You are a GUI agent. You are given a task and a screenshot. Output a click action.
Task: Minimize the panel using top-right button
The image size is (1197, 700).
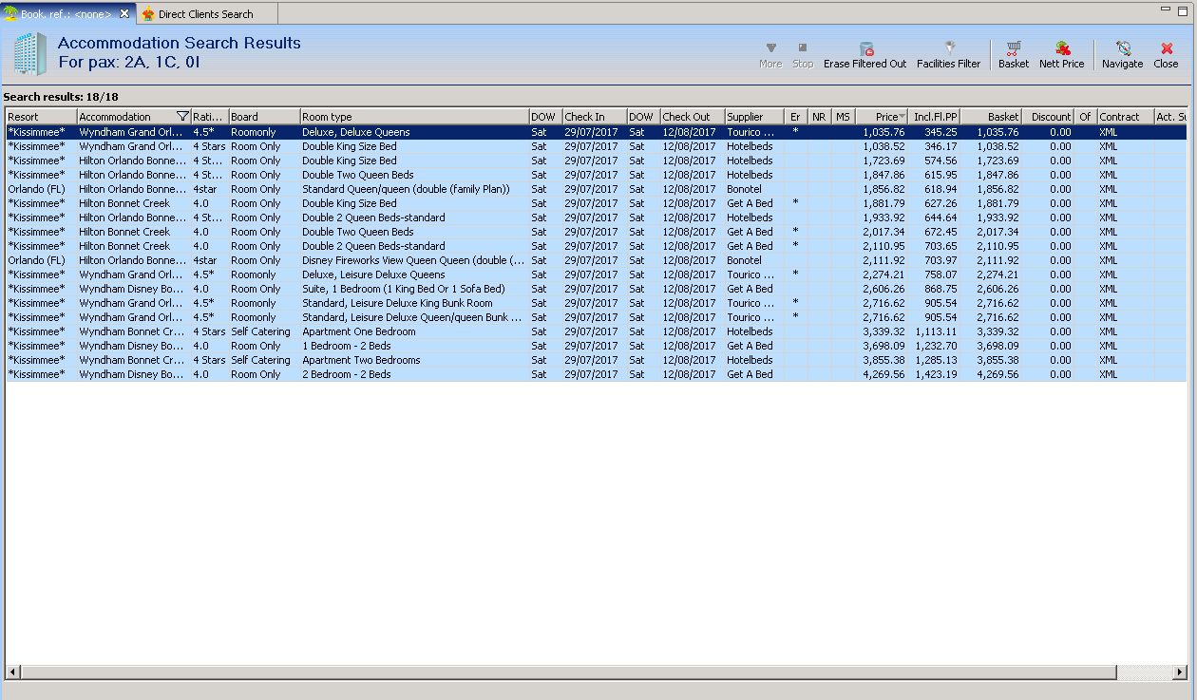(x=1166, y=9)
